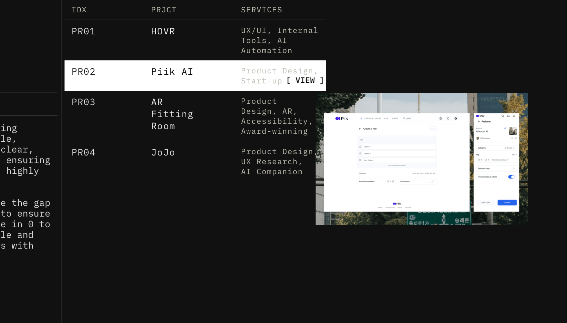This screenshot has height=323, width=567.
Task: Click the bell icon in mobile Piik mockup
Action: tap(508, 116)
